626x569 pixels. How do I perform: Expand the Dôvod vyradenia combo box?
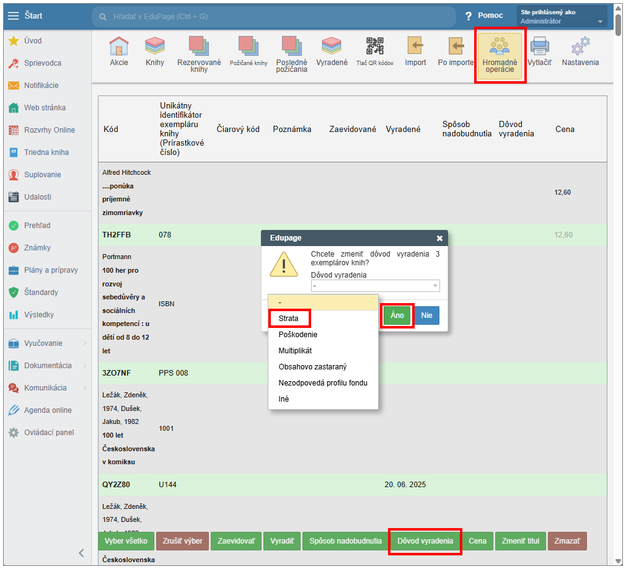pyautogui.click(x=375, y=286)
